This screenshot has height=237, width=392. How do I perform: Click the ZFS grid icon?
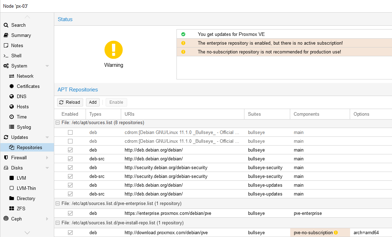click(x=12, y=209)
